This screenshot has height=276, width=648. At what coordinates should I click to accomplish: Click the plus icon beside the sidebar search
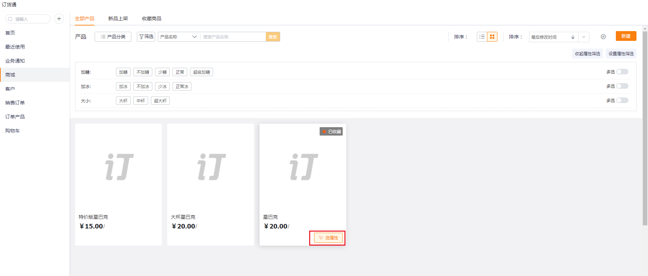pyautogui.click(x=59, y=19)
